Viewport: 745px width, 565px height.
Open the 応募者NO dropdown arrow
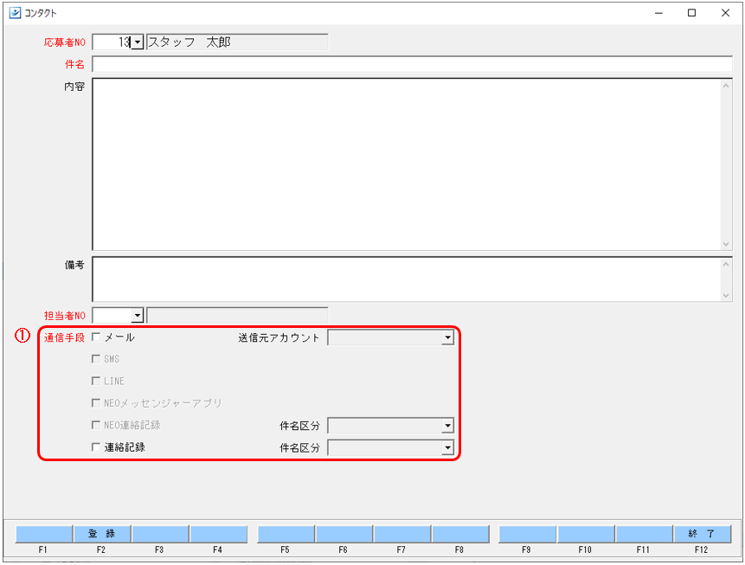[x=138, y=42]
